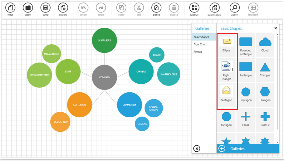Select the OPERATION TEAMS node
284x161 pixels.
pyautogui.click(x=40, y=75)
